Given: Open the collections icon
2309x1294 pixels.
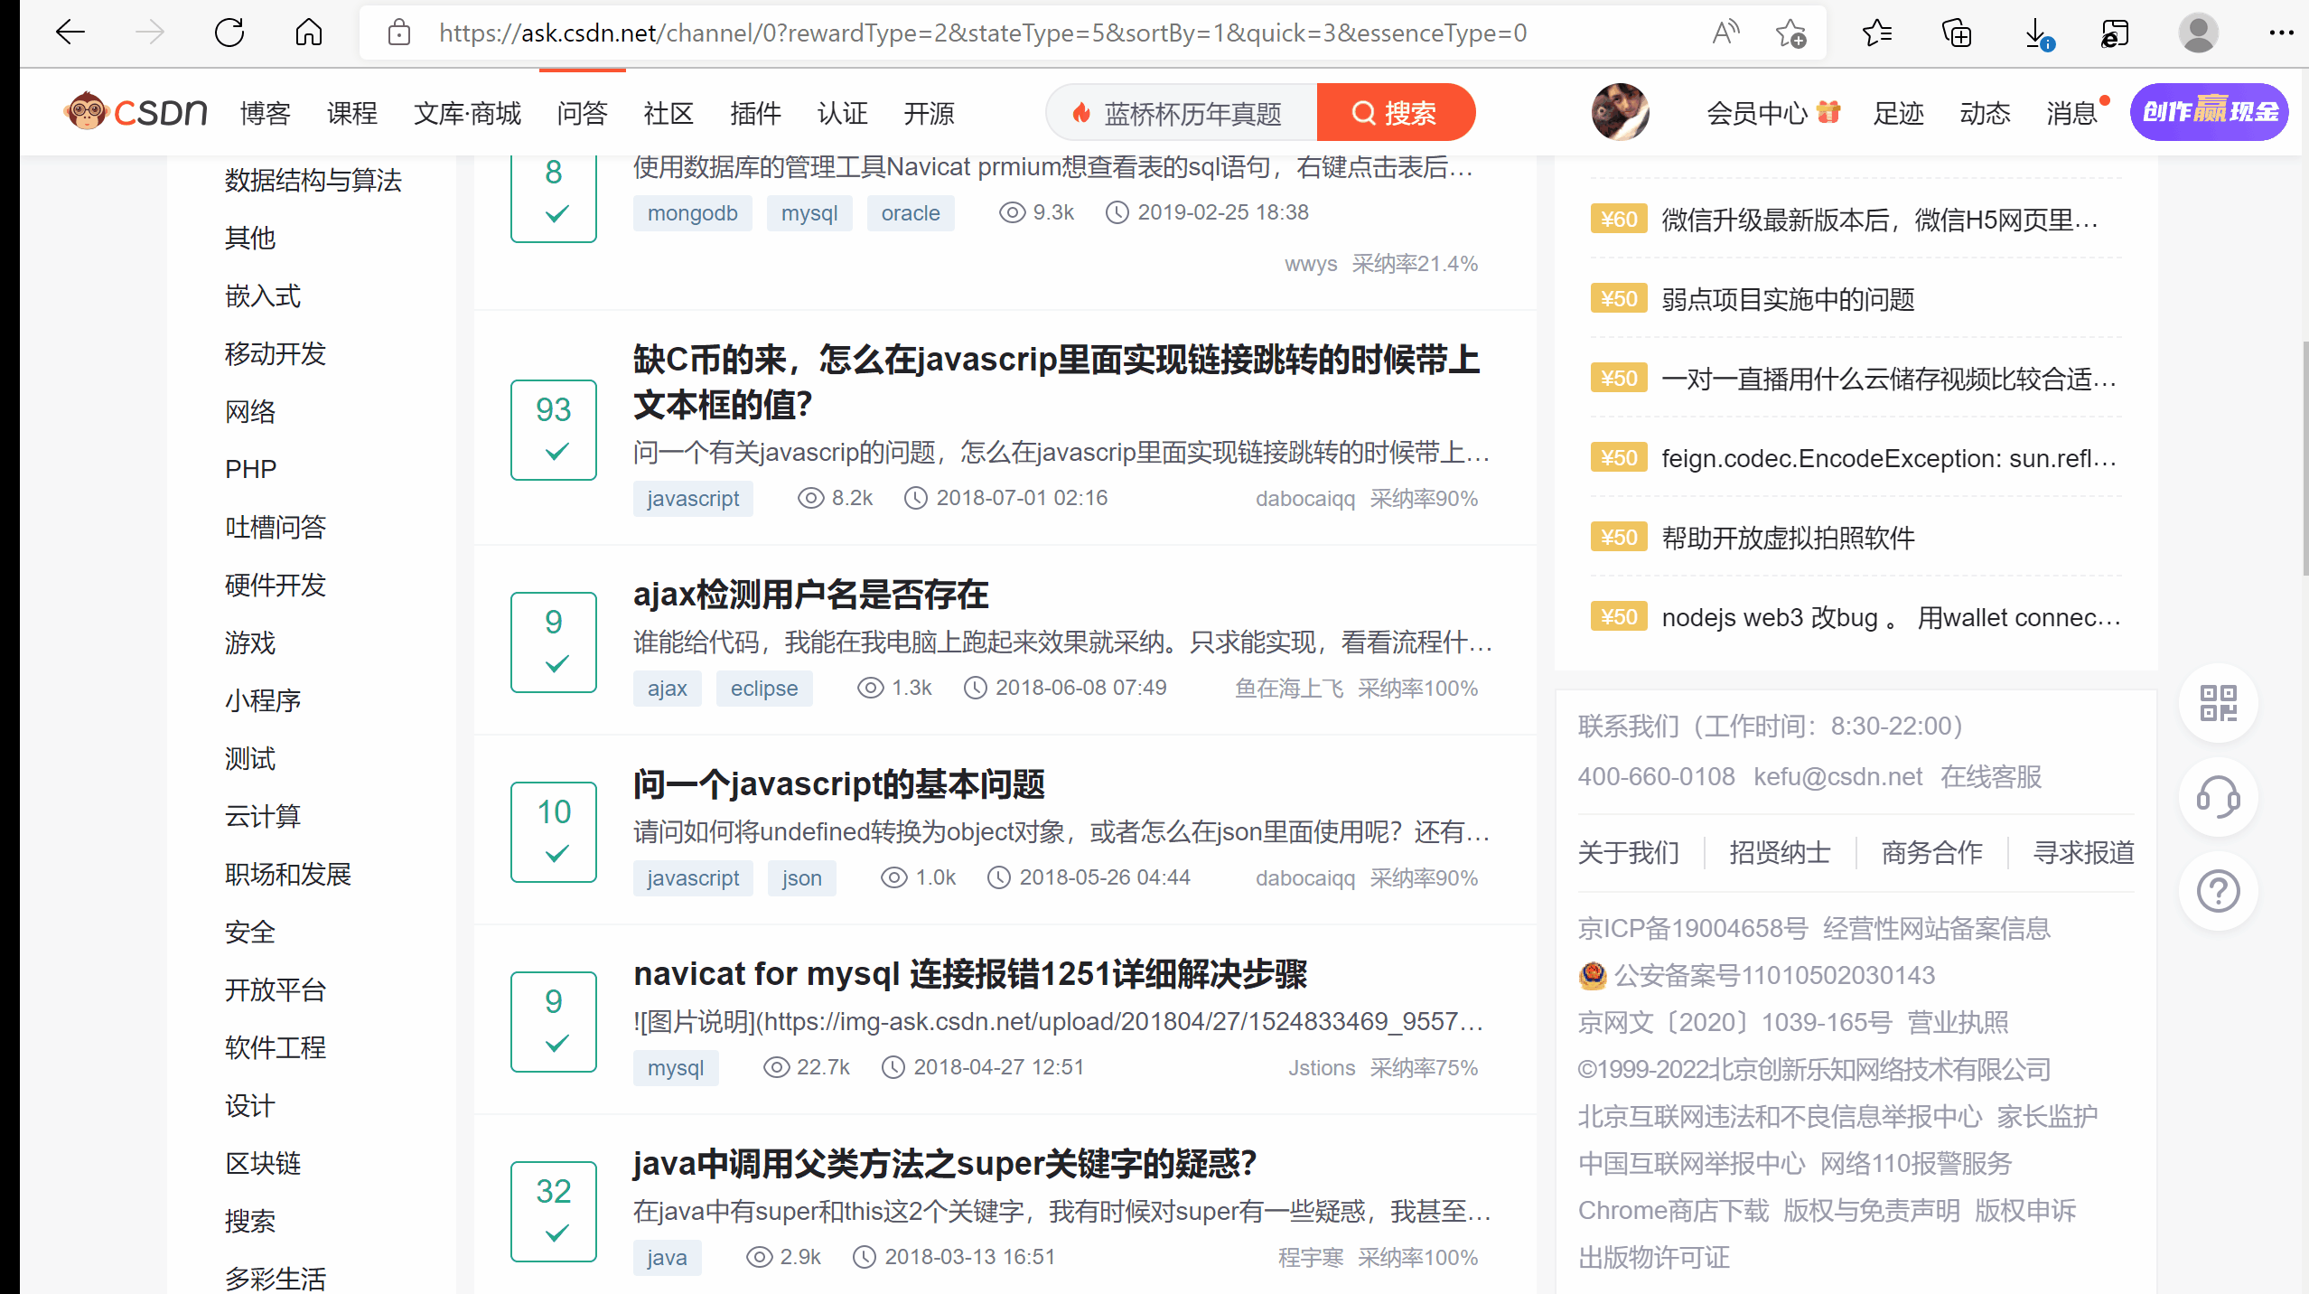Looking at the screenshot, I should coord(1957,33).
